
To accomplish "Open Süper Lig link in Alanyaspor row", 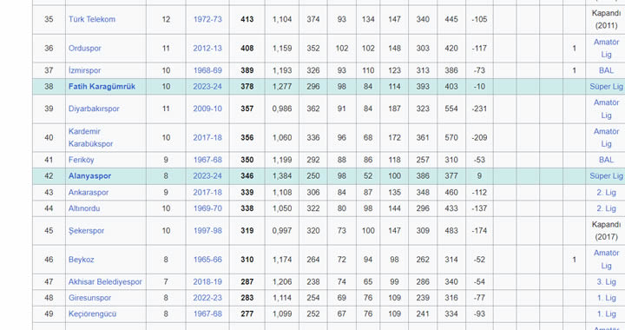I will click(606, 175).
